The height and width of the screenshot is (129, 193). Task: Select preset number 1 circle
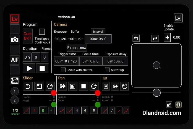click(15, 91)
